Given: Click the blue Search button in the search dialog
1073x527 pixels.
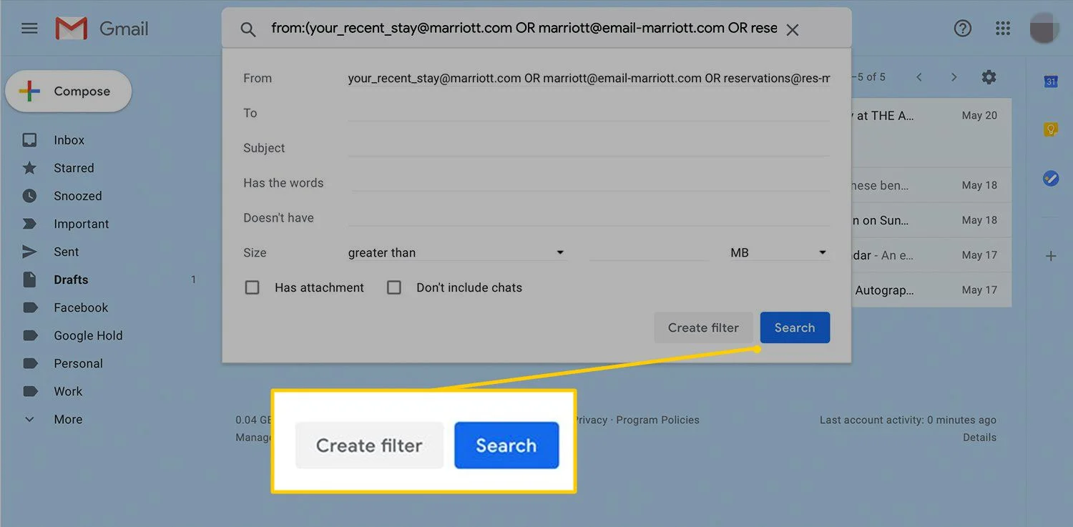Looking at the screenshot, I should [x=795, y=327].
